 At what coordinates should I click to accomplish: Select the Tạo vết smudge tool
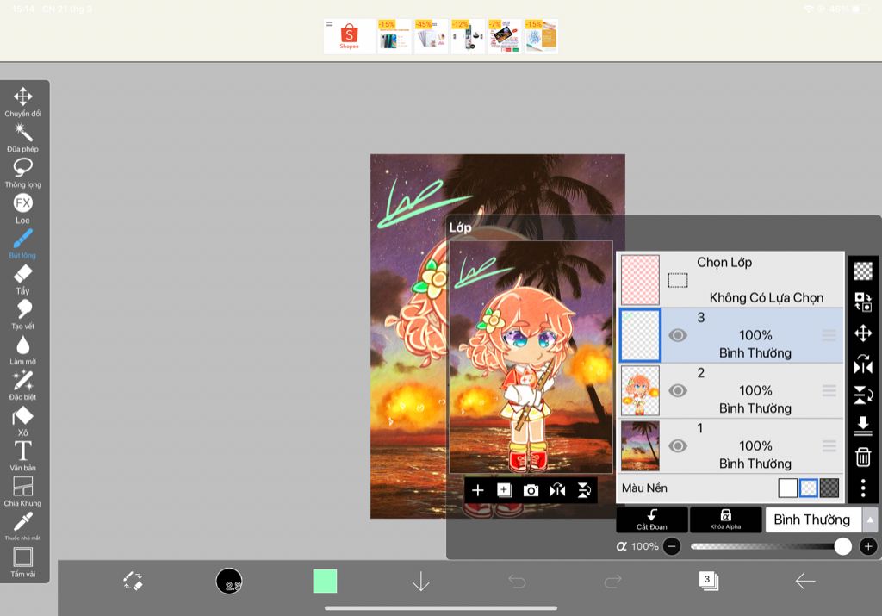23,314
